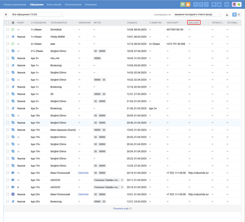Screen dimensions: 245x222
Task: Tick checkbox for Omnidesk row
Action: tap(7, 29)
